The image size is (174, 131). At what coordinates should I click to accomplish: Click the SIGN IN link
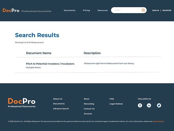[155, 11]
